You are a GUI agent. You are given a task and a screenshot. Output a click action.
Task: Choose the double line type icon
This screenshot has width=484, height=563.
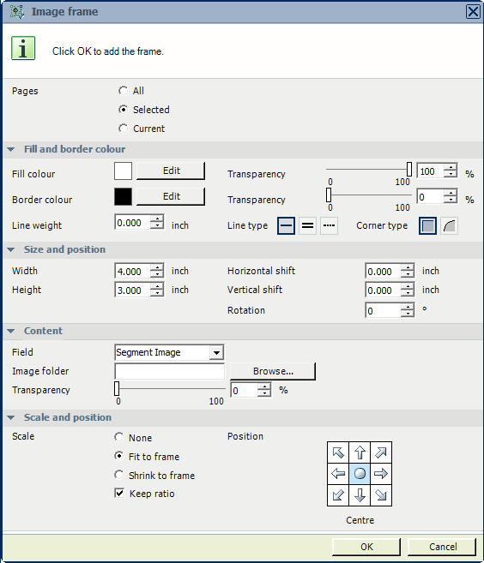point(307,226)
